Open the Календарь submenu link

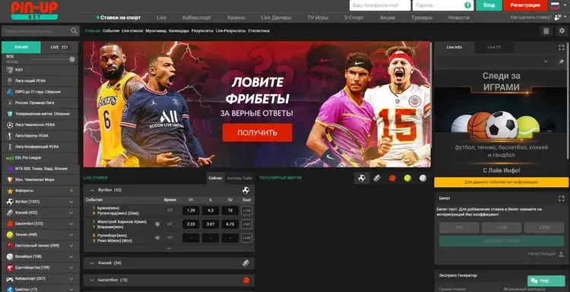coord(179,31)
